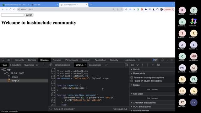Image resolution: width=201 pixels, height=113 pixels.
Task: Click the browser back arrow
Action: click(x=3, y=9)
